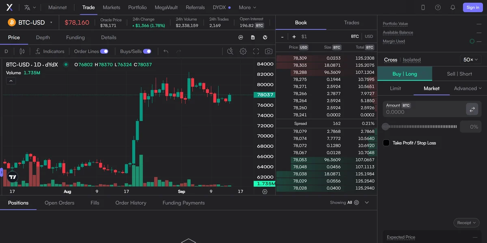Increase order book grouping with plus
The width and height of the screenshot is (487, 243).
click(294, 36)
